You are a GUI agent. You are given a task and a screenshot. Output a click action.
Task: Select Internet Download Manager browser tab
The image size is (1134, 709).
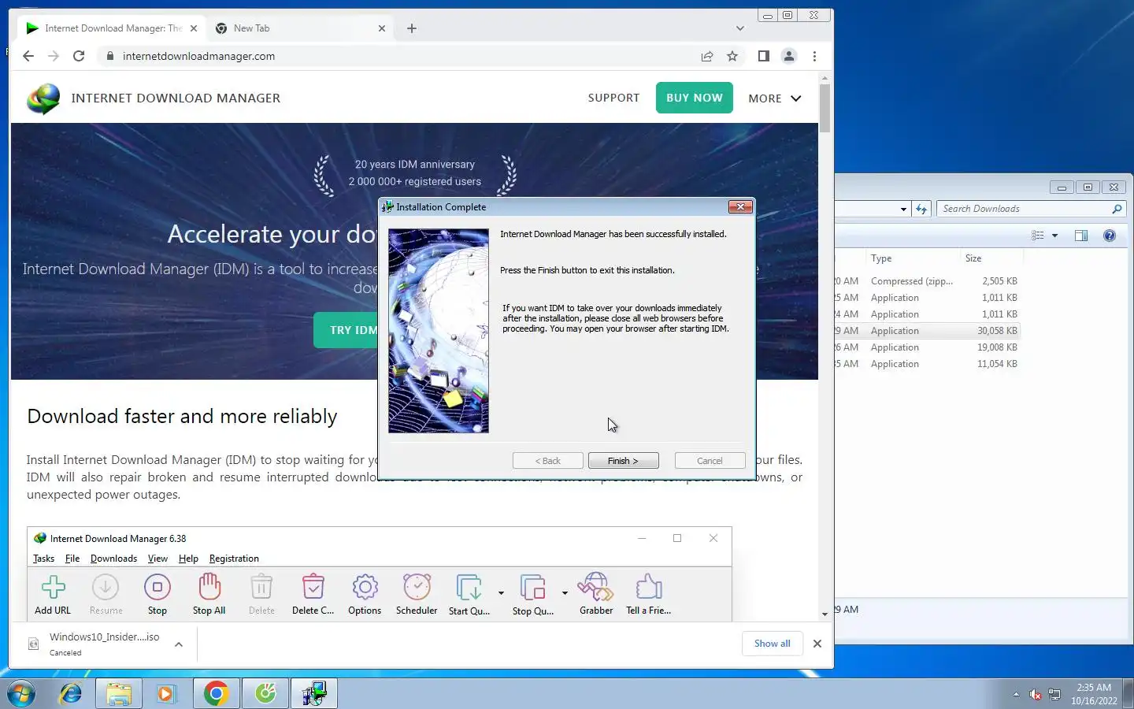coord(110,28)
